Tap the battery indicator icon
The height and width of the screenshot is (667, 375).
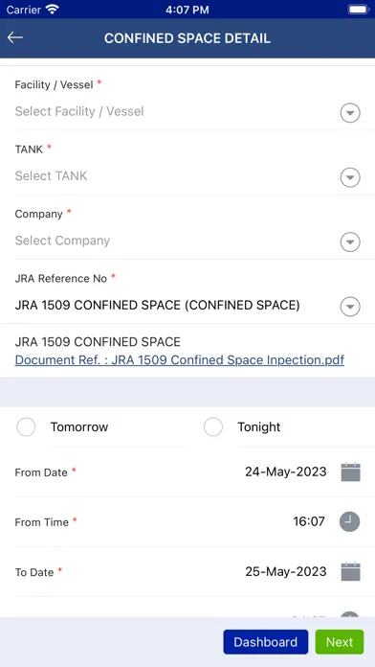click(358, 10)
